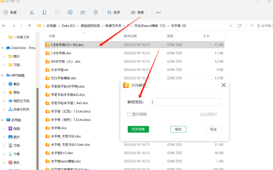Click the 视频 folder icon
273x170 pixels.
click(10, 129)
